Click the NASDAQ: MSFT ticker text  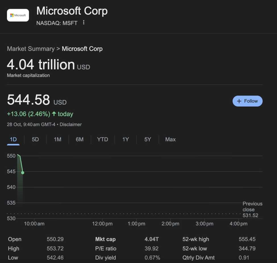pyautogui.click(x=57, y=23)
